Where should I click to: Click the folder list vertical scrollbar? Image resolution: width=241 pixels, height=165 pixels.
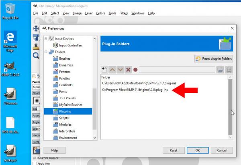(230, 107)
